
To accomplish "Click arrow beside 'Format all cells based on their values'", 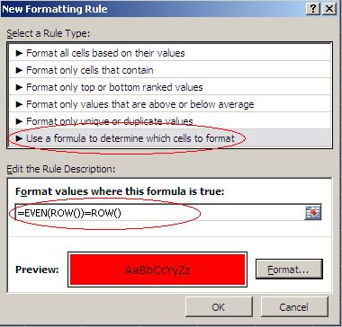I will [19, 53].
